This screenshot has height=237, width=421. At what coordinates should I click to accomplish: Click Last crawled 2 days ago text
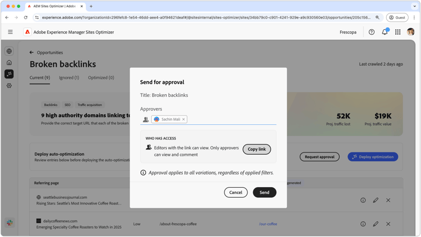click(x=381, y=64)
